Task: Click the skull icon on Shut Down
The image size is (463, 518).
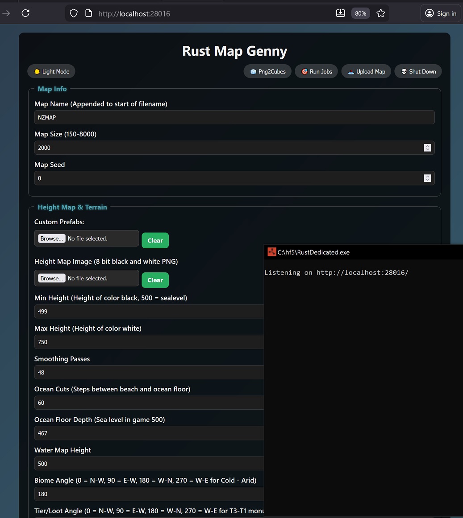Action: 404,72
